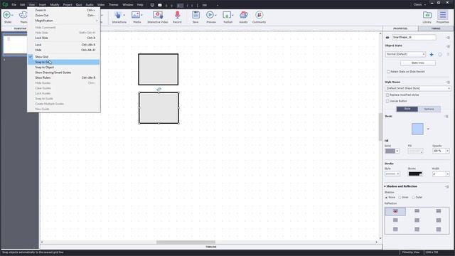Select the no-reflection preset icon

(395, 211)
